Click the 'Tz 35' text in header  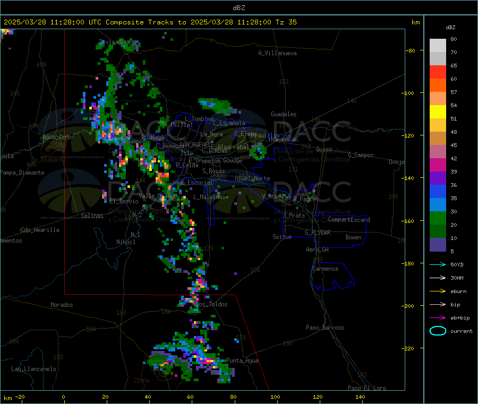tap(286, 22)
